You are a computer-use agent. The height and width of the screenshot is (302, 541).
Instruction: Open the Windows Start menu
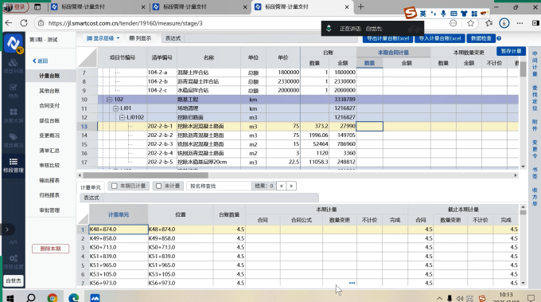coord(10,298)
